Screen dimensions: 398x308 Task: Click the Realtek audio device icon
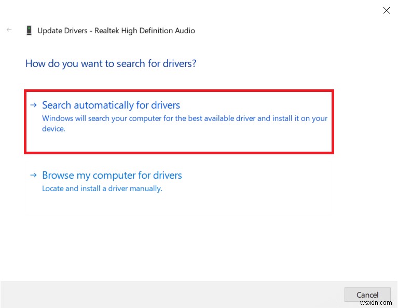(x=29, y=31)
